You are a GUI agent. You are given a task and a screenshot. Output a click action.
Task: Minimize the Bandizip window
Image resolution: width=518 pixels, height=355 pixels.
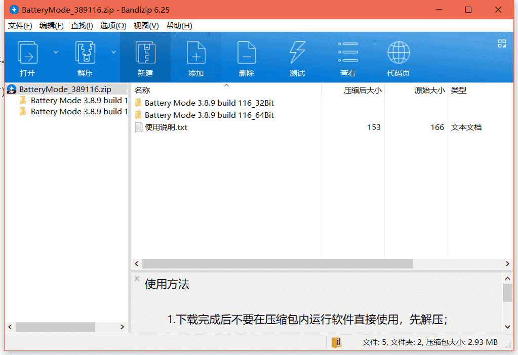439,10
